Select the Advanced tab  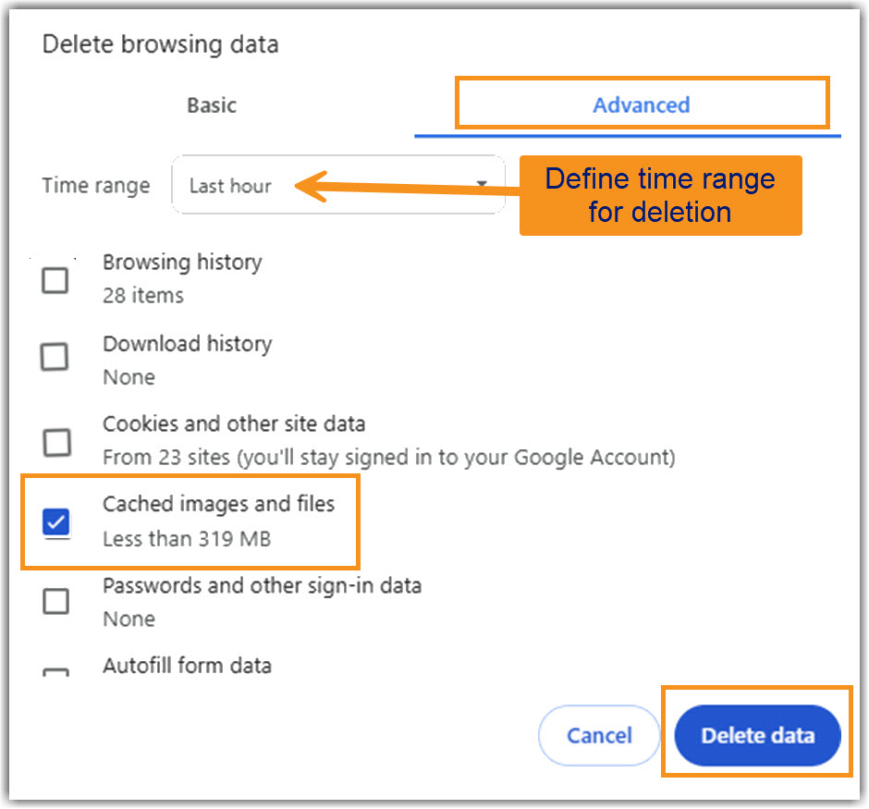tap(642, 104)
